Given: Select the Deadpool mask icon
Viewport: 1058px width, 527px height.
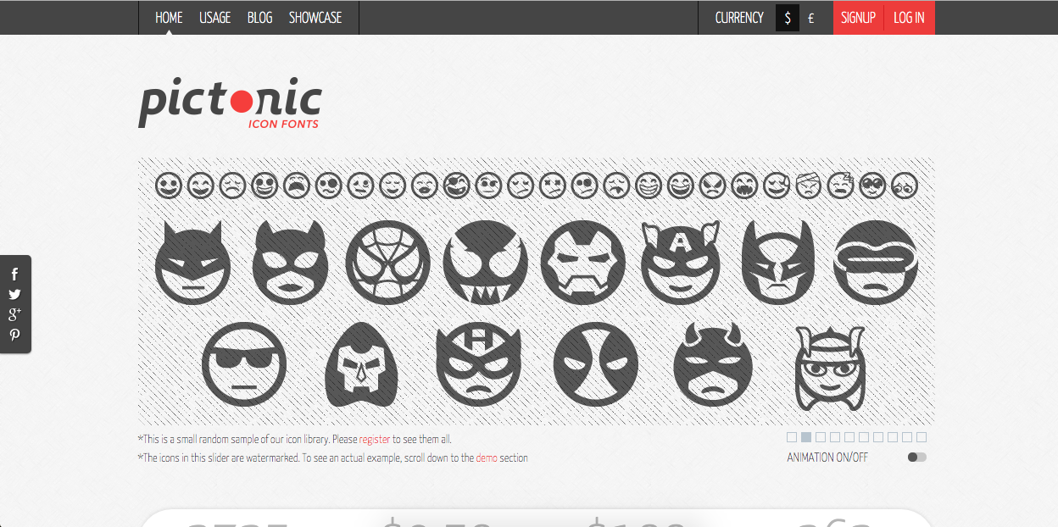Looking at the screenshot, I should click(595, 365).
